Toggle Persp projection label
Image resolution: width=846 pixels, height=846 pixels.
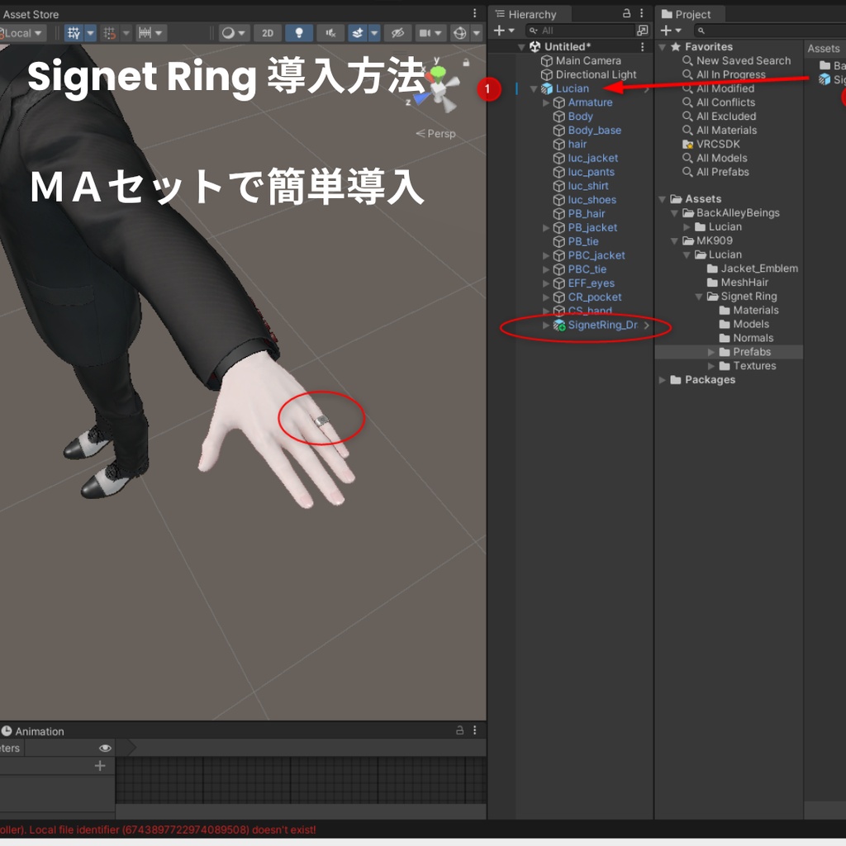(436, 133)
